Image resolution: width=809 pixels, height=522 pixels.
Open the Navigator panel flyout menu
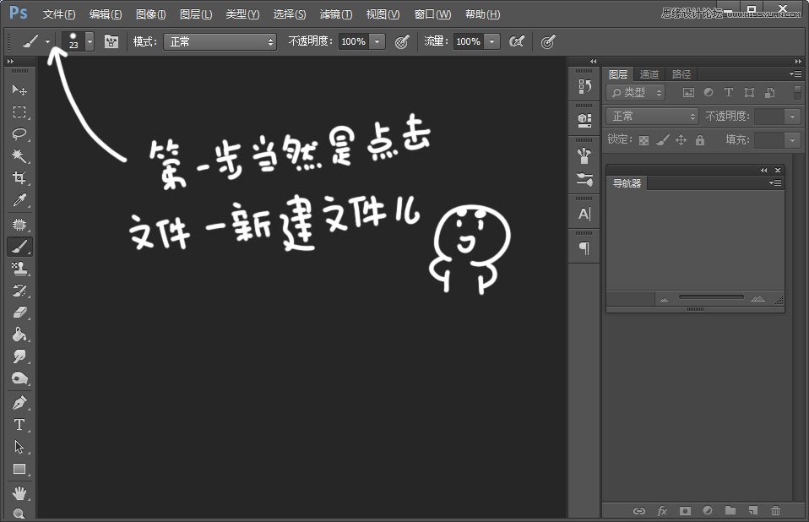[775, 182]
